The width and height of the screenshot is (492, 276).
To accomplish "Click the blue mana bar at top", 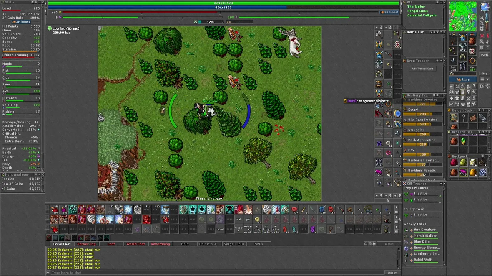I will pyautogui.click(x=224, y=7).
